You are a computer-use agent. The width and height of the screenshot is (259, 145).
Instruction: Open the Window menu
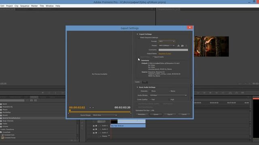(49, 6)
